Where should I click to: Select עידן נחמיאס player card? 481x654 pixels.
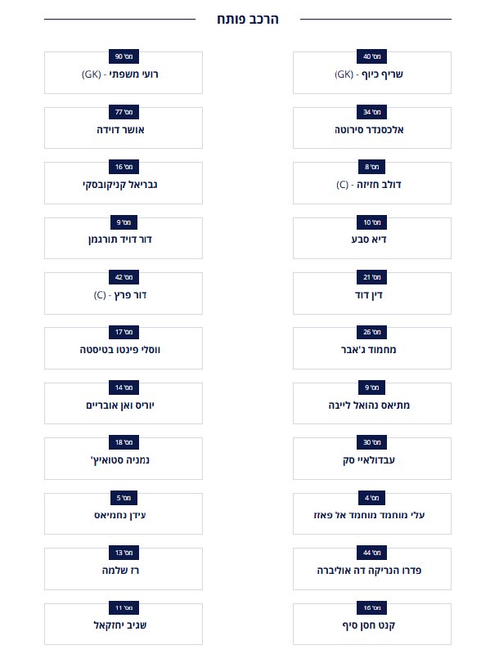[124, 513]
